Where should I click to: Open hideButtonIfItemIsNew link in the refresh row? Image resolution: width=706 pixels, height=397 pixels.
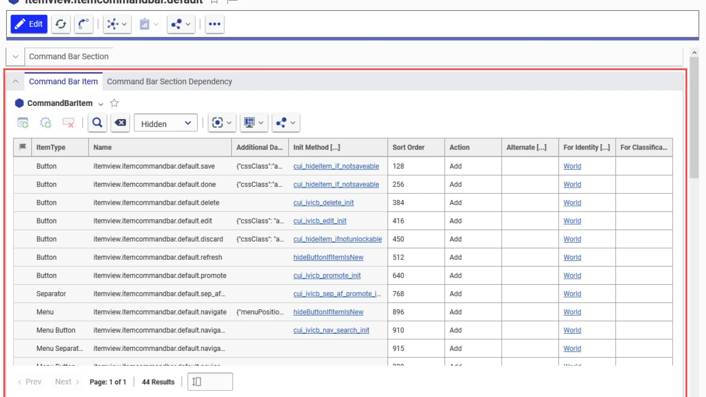click(328, 257)
